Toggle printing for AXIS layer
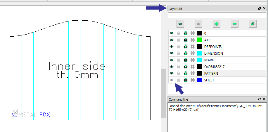Image resolution: width=268 pixels, height=132 pixels. coord(186,40)
